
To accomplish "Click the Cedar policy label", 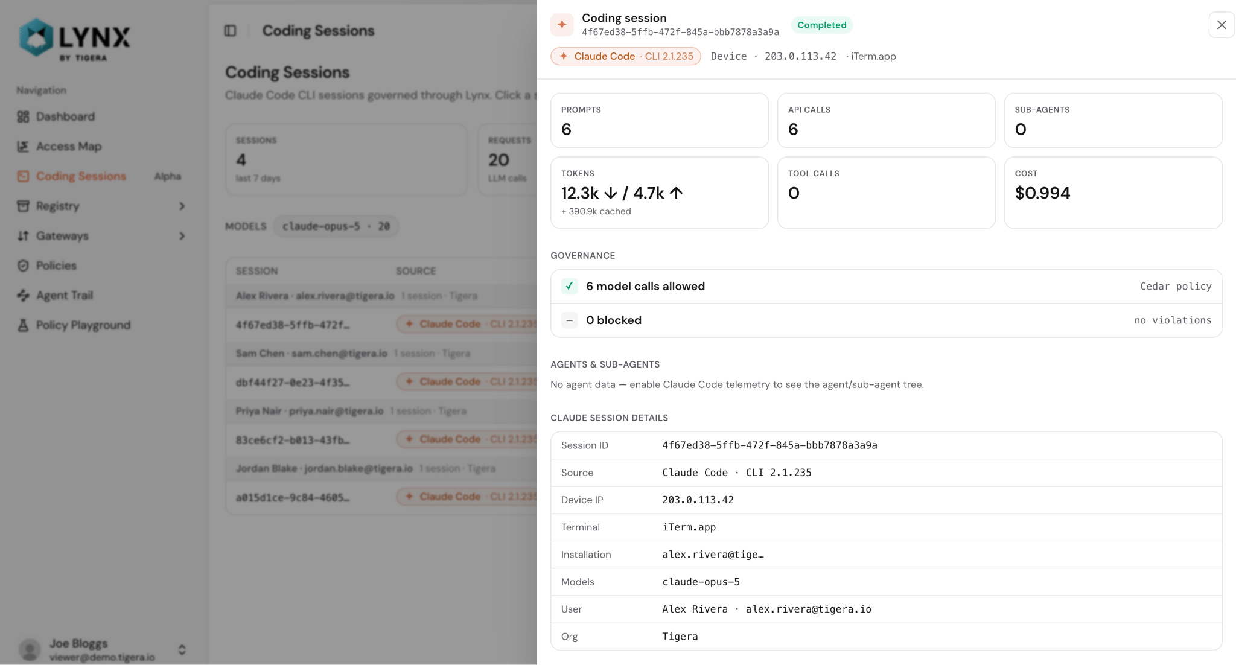I will pos(1176,286).
